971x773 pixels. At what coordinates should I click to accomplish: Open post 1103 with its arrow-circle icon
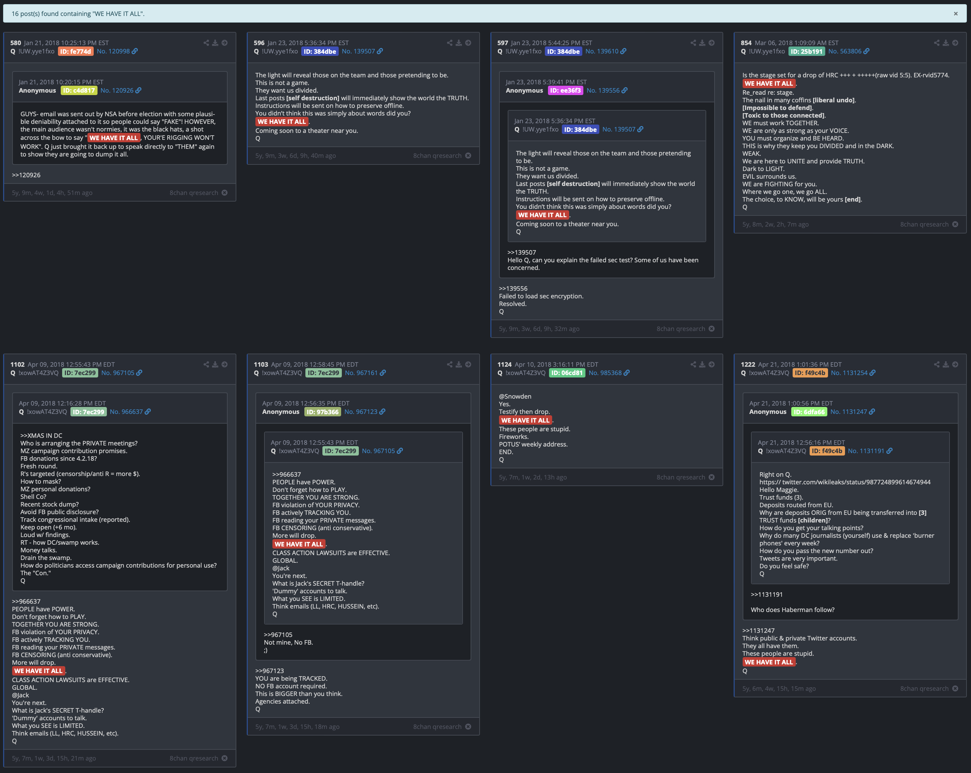(468, 364)
